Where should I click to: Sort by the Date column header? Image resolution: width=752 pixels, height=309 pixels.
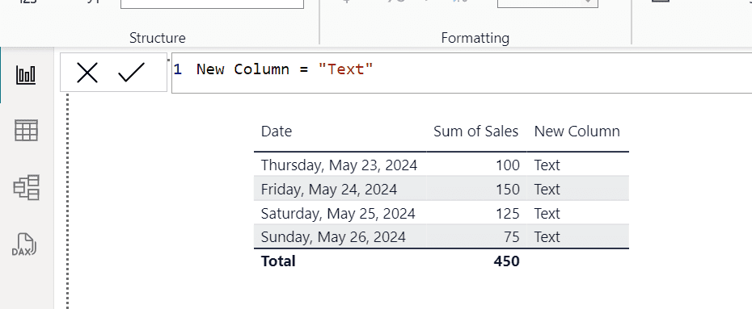coord(277,131)
